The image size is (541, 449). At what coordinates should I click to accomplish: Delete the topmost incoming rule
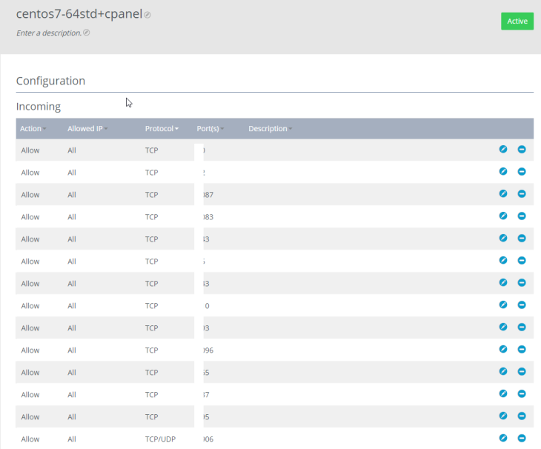[522, 150]
